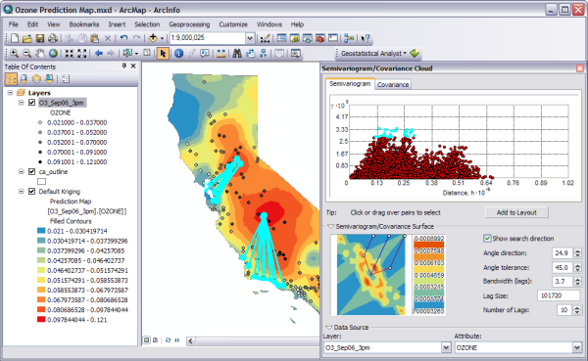Open the File menu
588x361 pixels.
(14, 24)
